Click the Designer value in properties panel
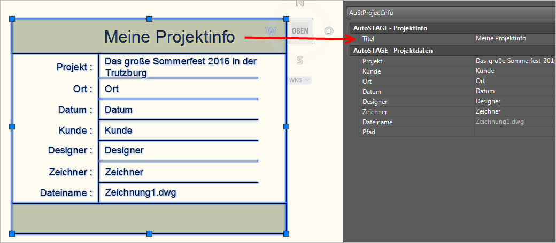The height and width of the screenshot is (243, 556). (513, 102)
